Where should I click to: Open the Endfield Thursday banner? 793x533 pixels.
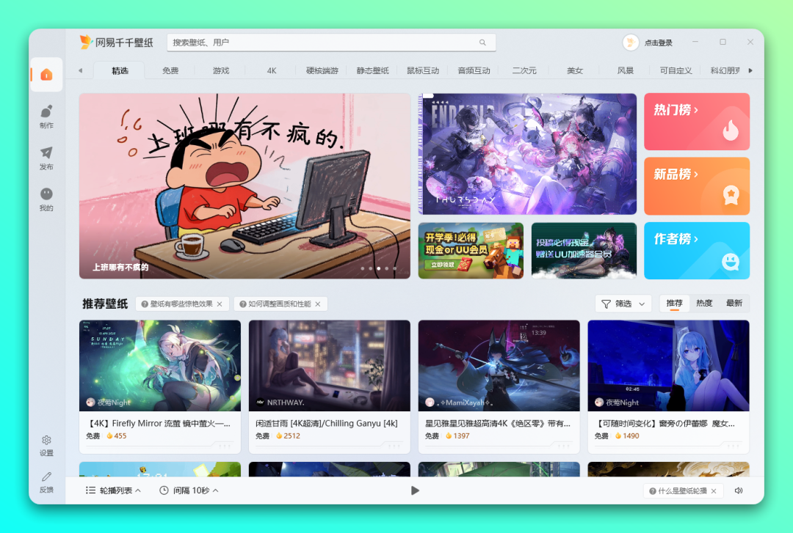click(x=527, y=154)
